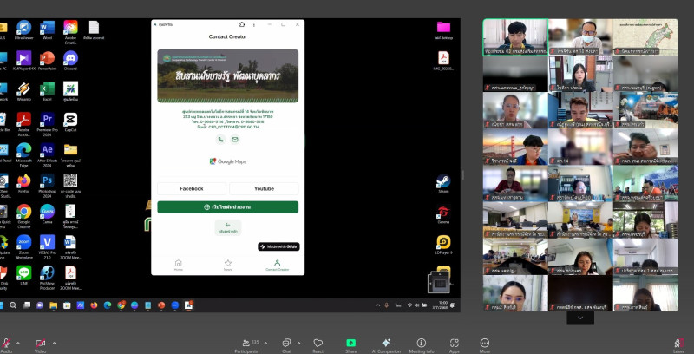The image size is (694, 354).
Task: Tap the phone call icon in Contact Creator
Action: 220,140
